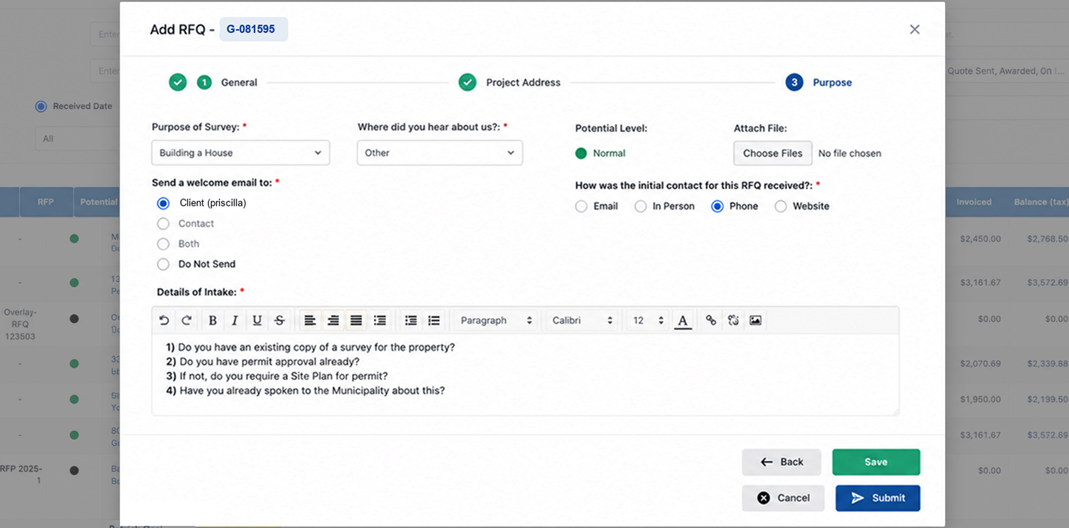Underline the selected intake text
The width and height of the screenshot is (1069, 528).
tap(257, 320)
